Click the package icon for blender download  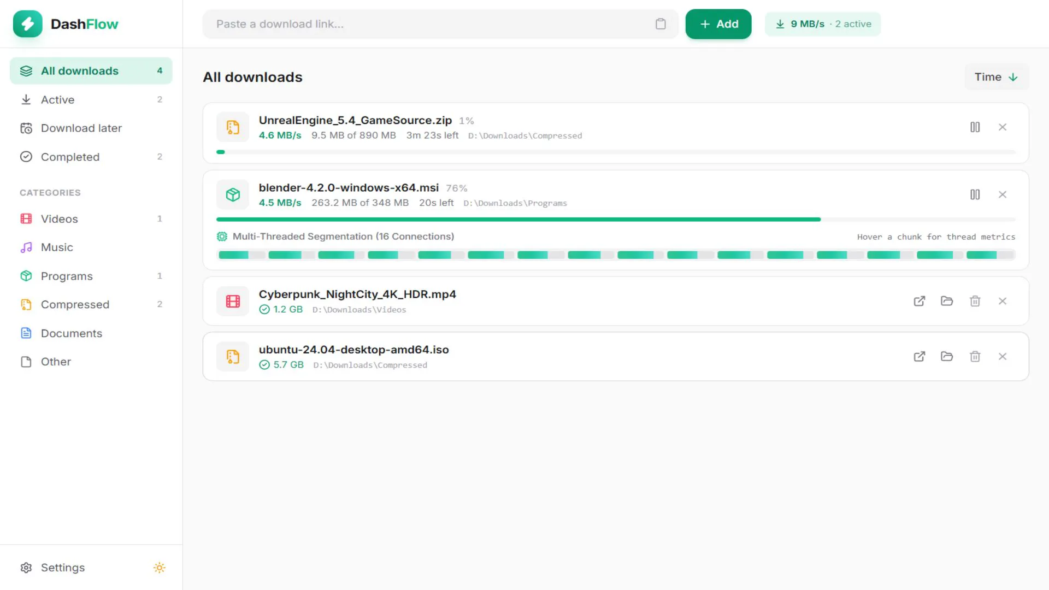pos(233,194)
